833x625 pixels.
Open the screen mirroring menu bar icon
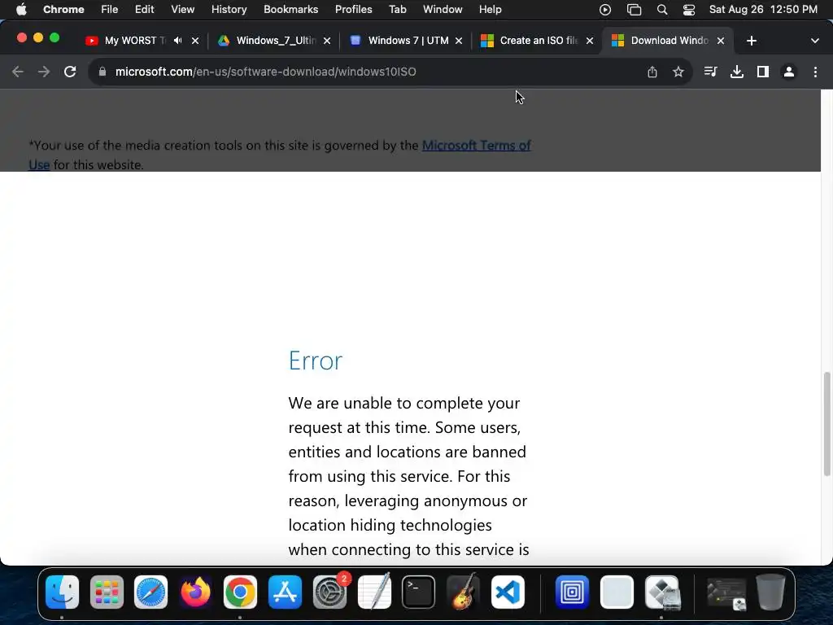coord(635,10)
